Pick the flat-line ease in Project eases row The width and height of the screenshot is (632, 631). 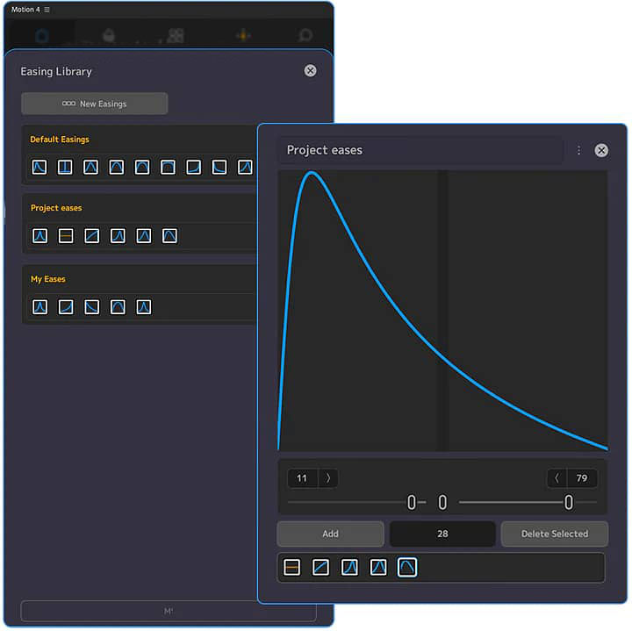click(65, 235)
